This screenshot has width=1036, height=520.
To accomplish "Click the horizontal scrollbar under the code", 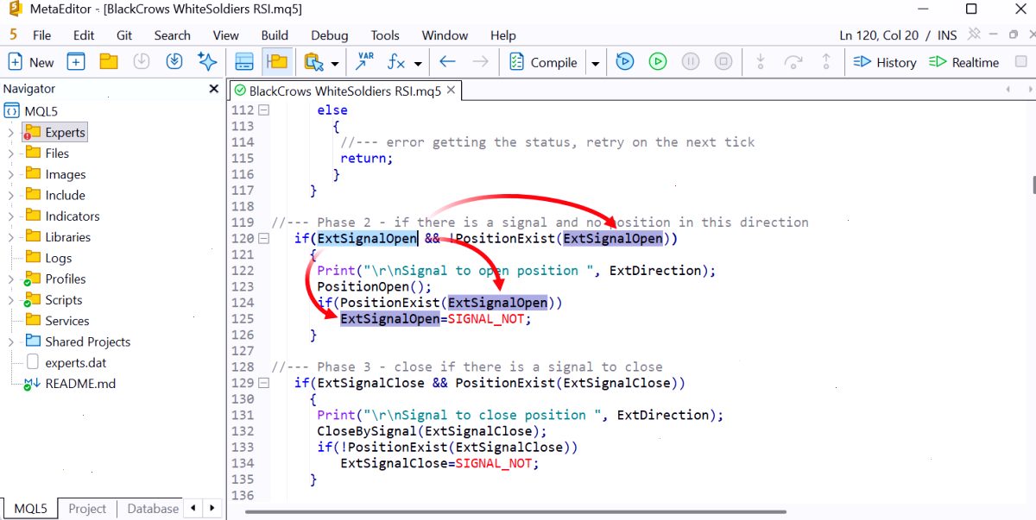I will click(x=515, y=512).
